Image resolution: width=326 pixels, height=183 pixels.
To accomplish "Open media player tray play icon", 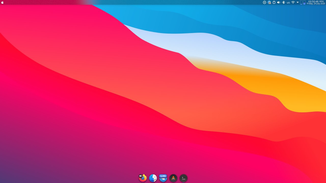I will click(x=265, y=2).
